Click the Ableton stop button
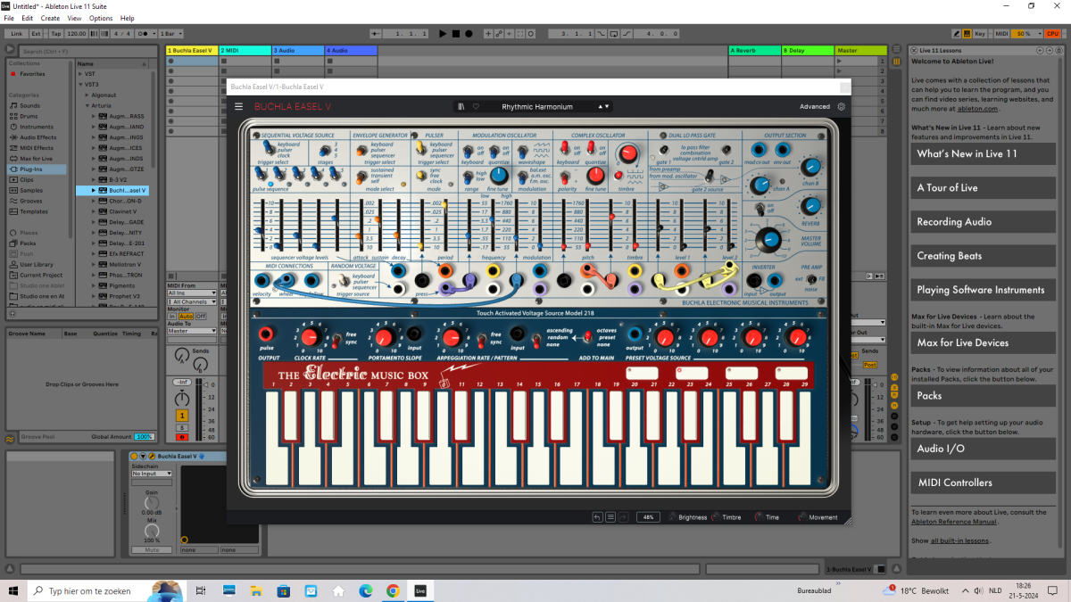The image size is (1071, 602). click(455, 33)
